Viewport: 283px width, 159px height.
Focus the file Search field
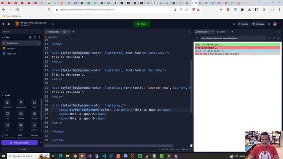(x=22, y=31)
